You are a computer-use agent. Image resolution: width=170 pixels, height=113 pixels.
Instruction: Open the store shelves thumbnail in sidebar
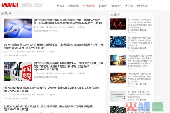[x=118, y=78]
